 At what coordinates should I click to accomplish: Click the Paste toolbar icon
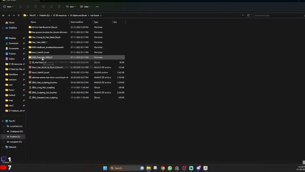pos(36,7)
